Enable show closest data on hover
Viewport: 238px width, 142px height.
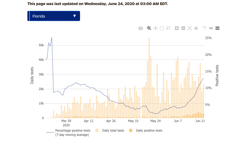211,28
